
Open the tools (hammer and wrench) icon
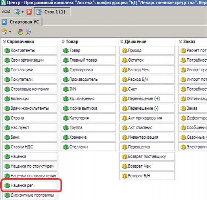click(x=28, y=32)
